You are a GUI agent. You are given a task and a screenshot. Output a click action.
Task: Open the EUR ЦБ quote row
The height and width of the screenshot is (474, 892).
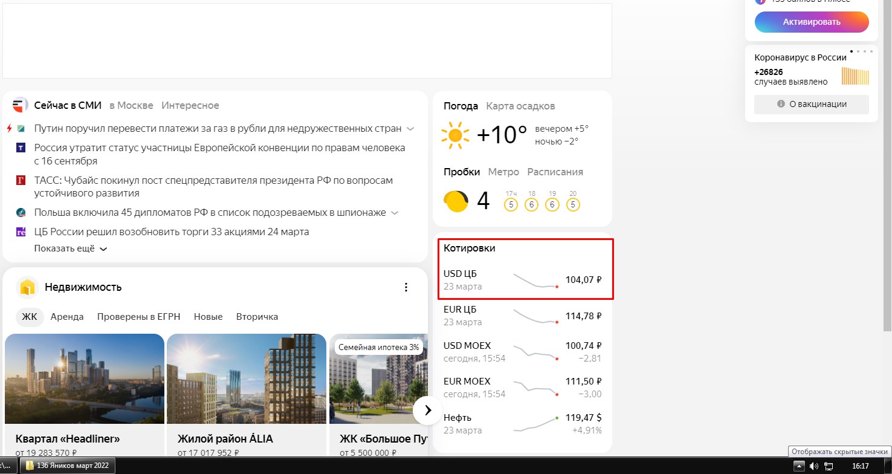[x=523, y=316]
